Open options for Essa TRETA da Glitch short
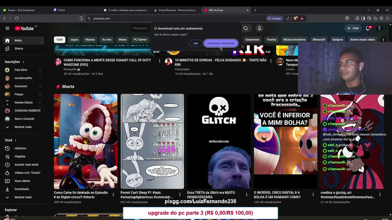Image resolution: width=392 pixels, height=220 pixels. pos(247,195)
